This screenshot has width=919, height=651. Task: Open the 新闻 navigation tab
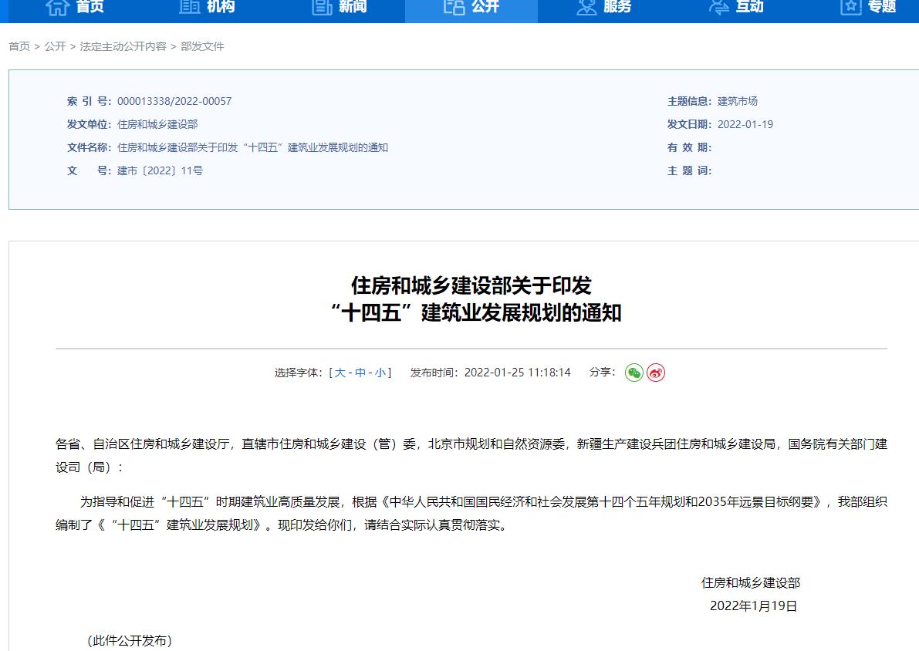[x=353, y=7]
